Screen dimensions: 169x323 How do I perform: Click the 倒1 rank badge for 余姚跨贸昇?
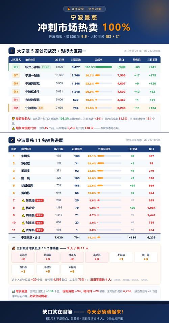(x=16, y=100)
